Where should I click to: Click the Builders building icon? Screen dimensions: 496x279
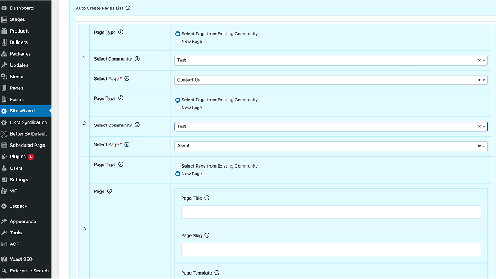pos(4,42)
